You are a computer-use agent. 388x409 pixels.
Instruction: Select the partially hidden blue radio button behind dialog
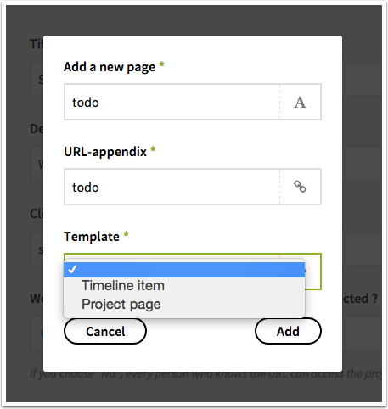(x=42, y=333)
